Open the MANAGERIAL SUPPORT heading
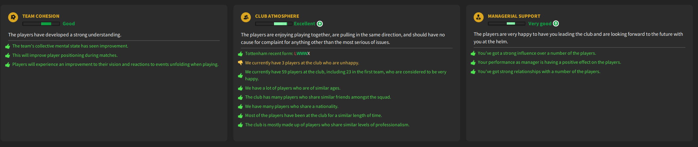The image size is (698, 147). click(x=514, y=16)
